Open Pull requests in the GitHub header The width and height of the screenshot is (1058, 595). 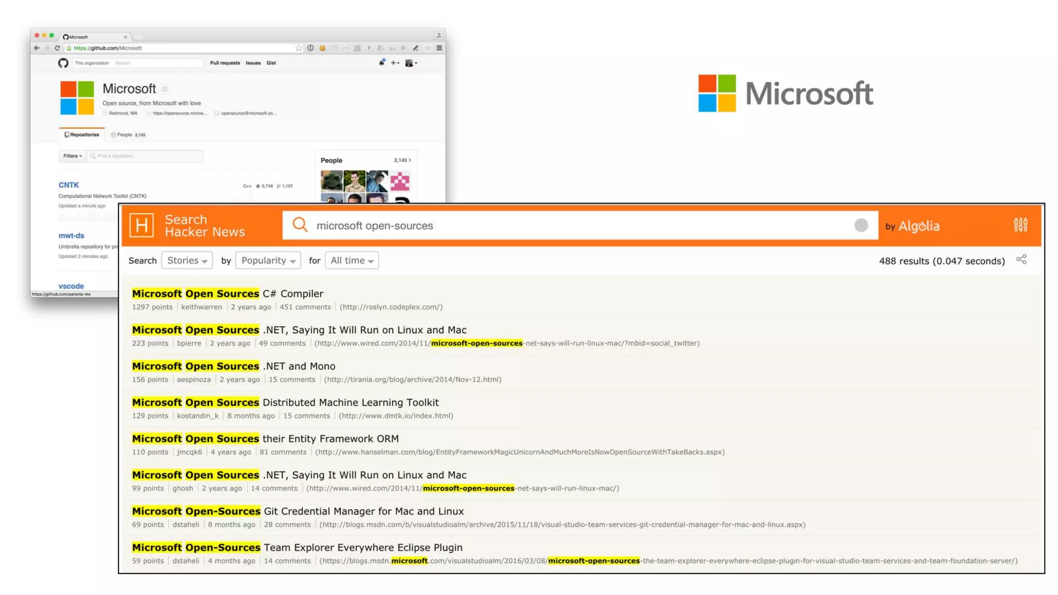point(225,63)
